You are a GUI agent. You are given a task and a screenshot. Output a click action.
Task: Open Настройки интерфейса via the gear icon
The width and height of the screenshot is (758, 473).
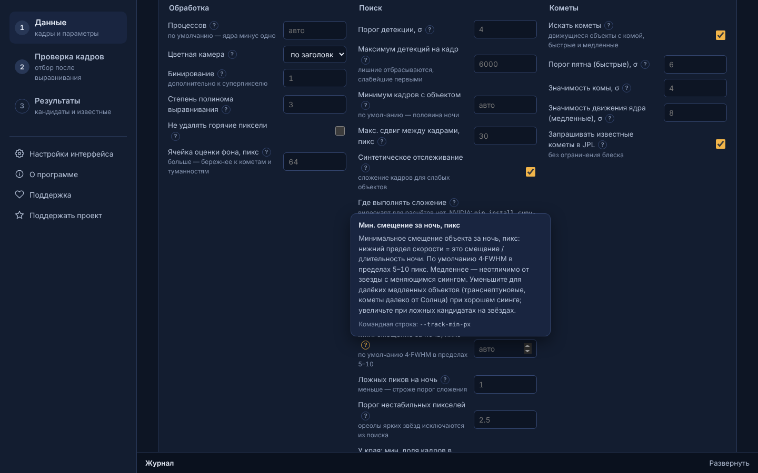pos(19,153)
